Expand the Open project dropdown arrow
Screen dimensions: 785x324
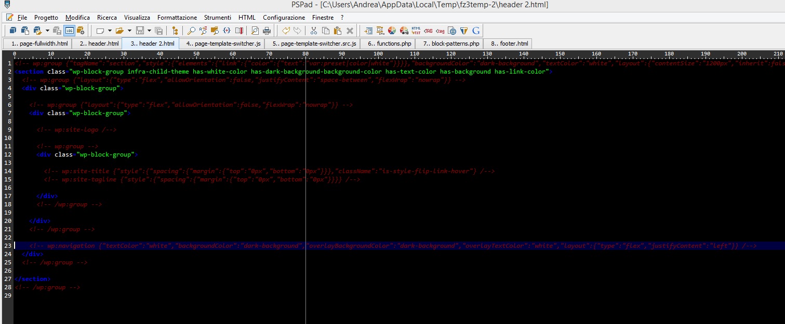point(47,31)
